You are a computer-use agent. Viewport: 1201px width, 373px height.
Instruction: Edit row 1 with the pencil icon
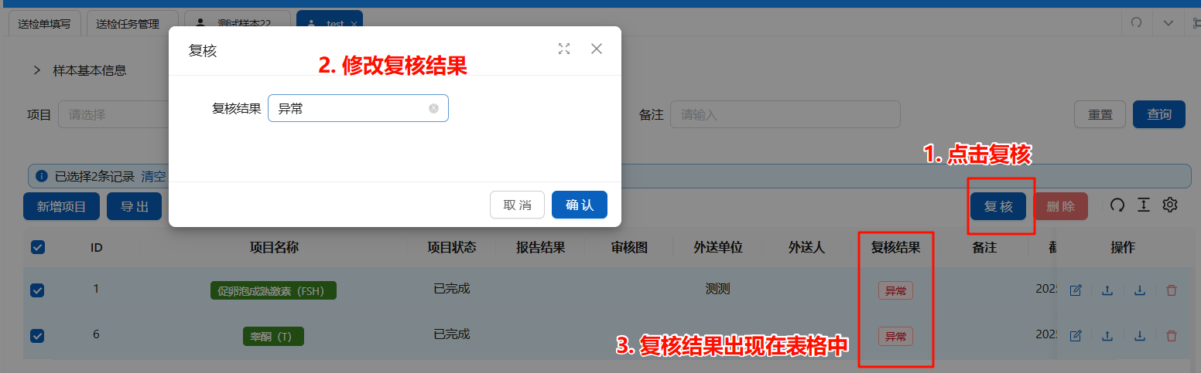click(1075, 291)
